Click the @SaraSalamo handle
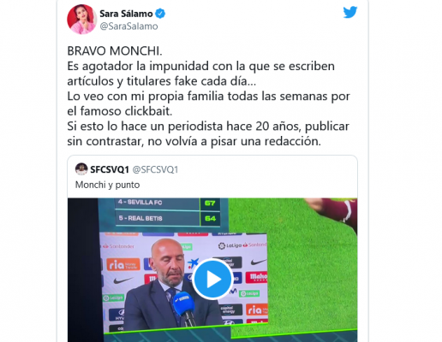 point(128,27)
